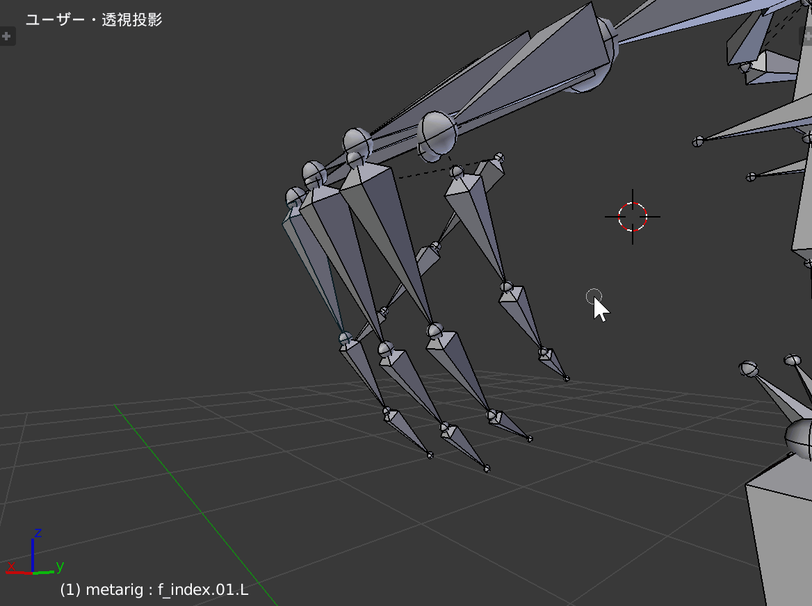Select the big joint sphere at the right edge

point(799,438)
